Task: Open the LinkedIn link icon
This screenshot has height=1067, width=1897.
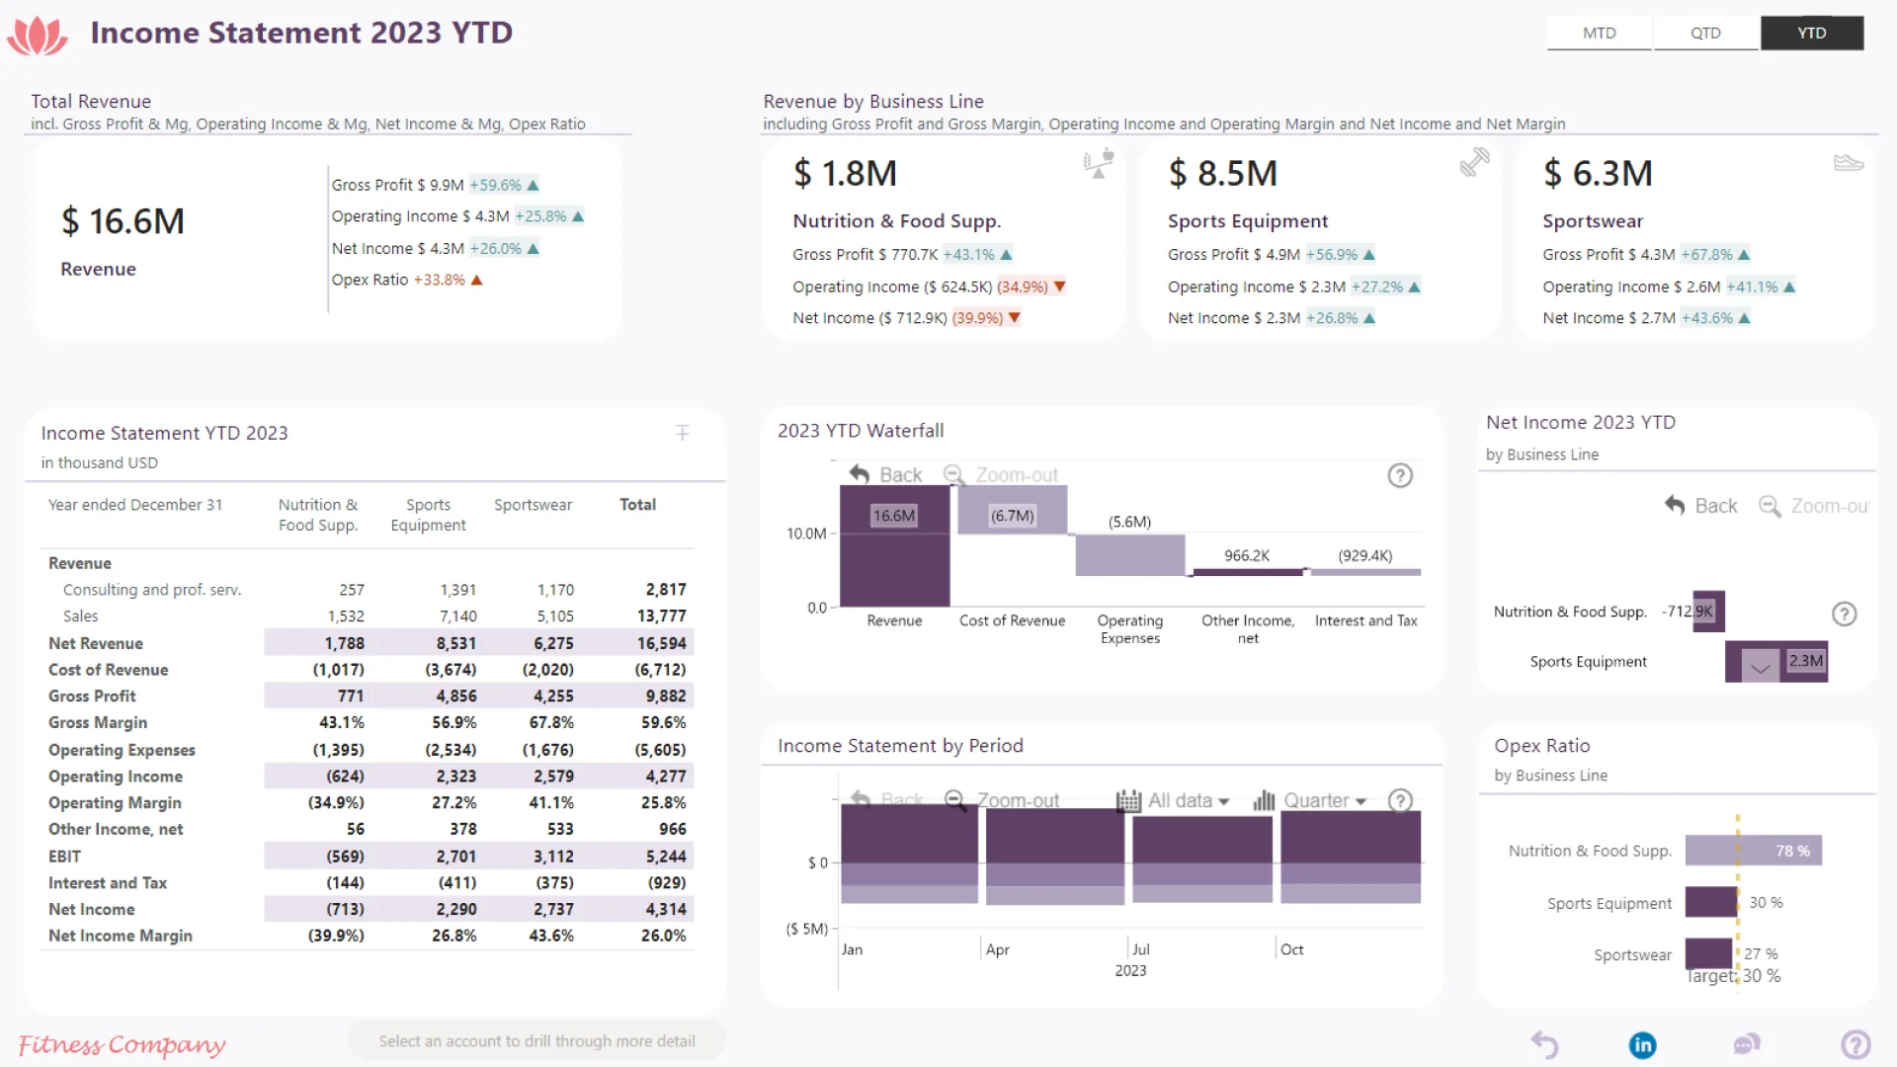Action: click(x=1642, y=1044)
